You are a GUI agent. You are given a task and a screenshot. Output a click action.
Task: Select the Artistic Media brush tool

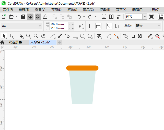[60, 36]
